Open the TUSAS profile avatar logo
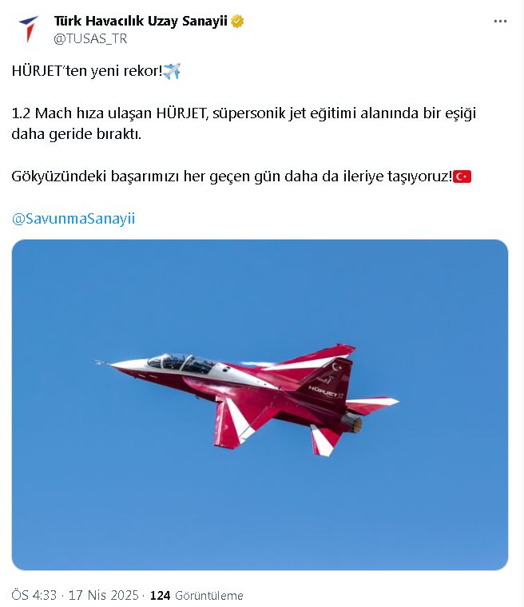This screenshot has height=607, width=524. 29,29
